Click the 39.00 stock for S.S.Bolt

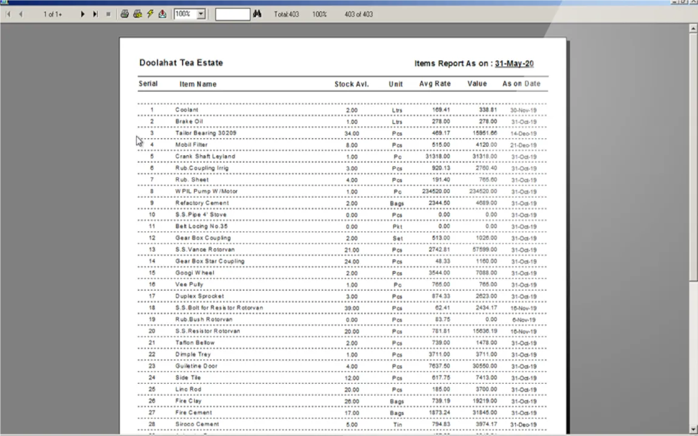pyautogui.click(x=351, y=308)
